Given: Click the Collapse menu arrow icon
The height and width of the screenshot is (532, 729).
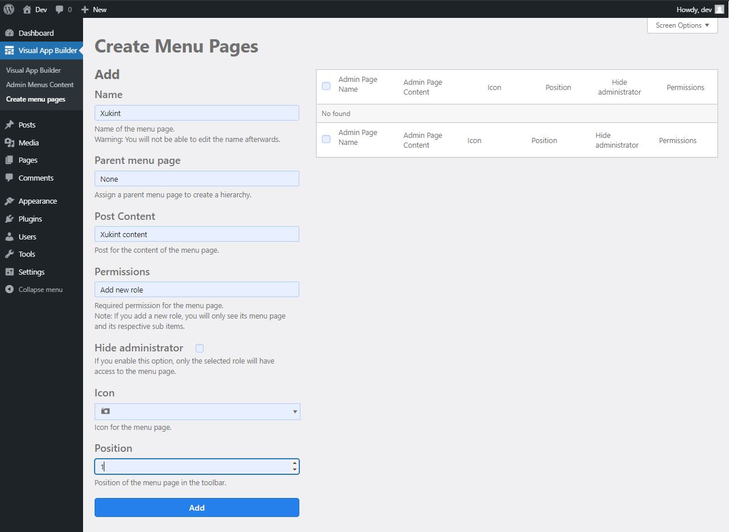Looking at the screenshot, I should point(9,290).
